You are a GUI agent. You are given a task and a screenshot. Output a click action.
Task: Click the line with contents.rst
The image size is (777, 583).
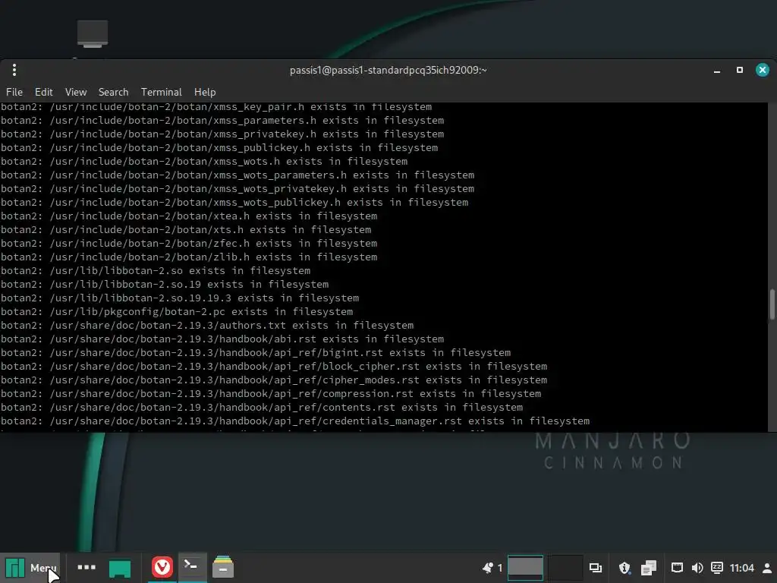coord(262,407)
